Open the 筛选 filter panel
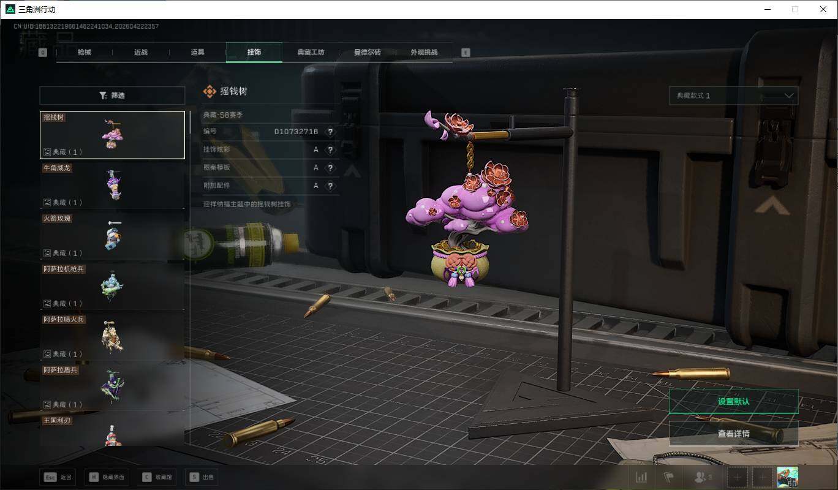This screenshot has height=490, width=838. (x=112, y=96)
